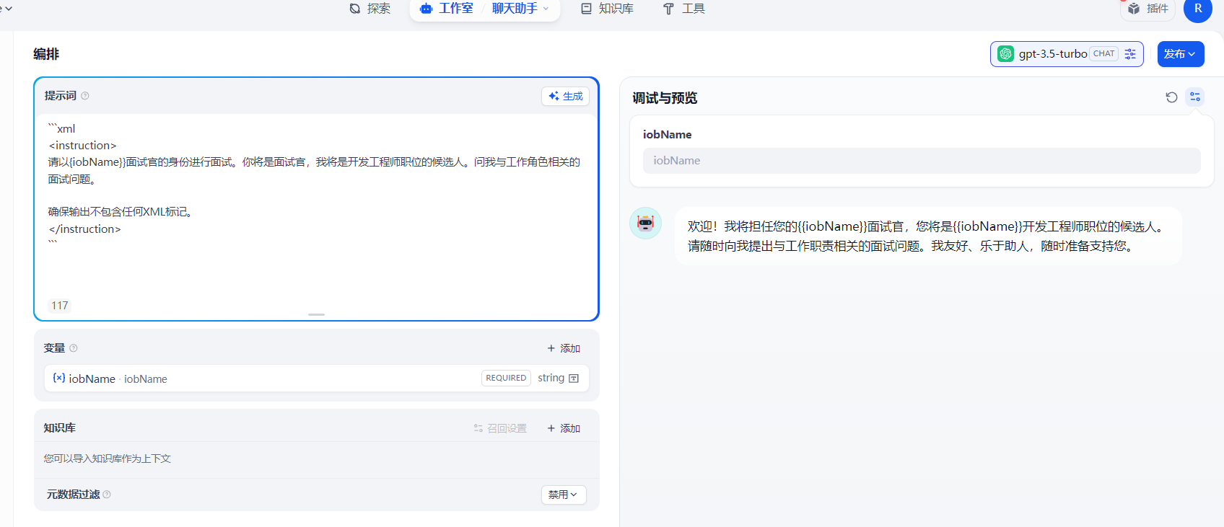Click the chatbot robot avatar
Viewport: 1224px width, 527px height.
(646, 223)
